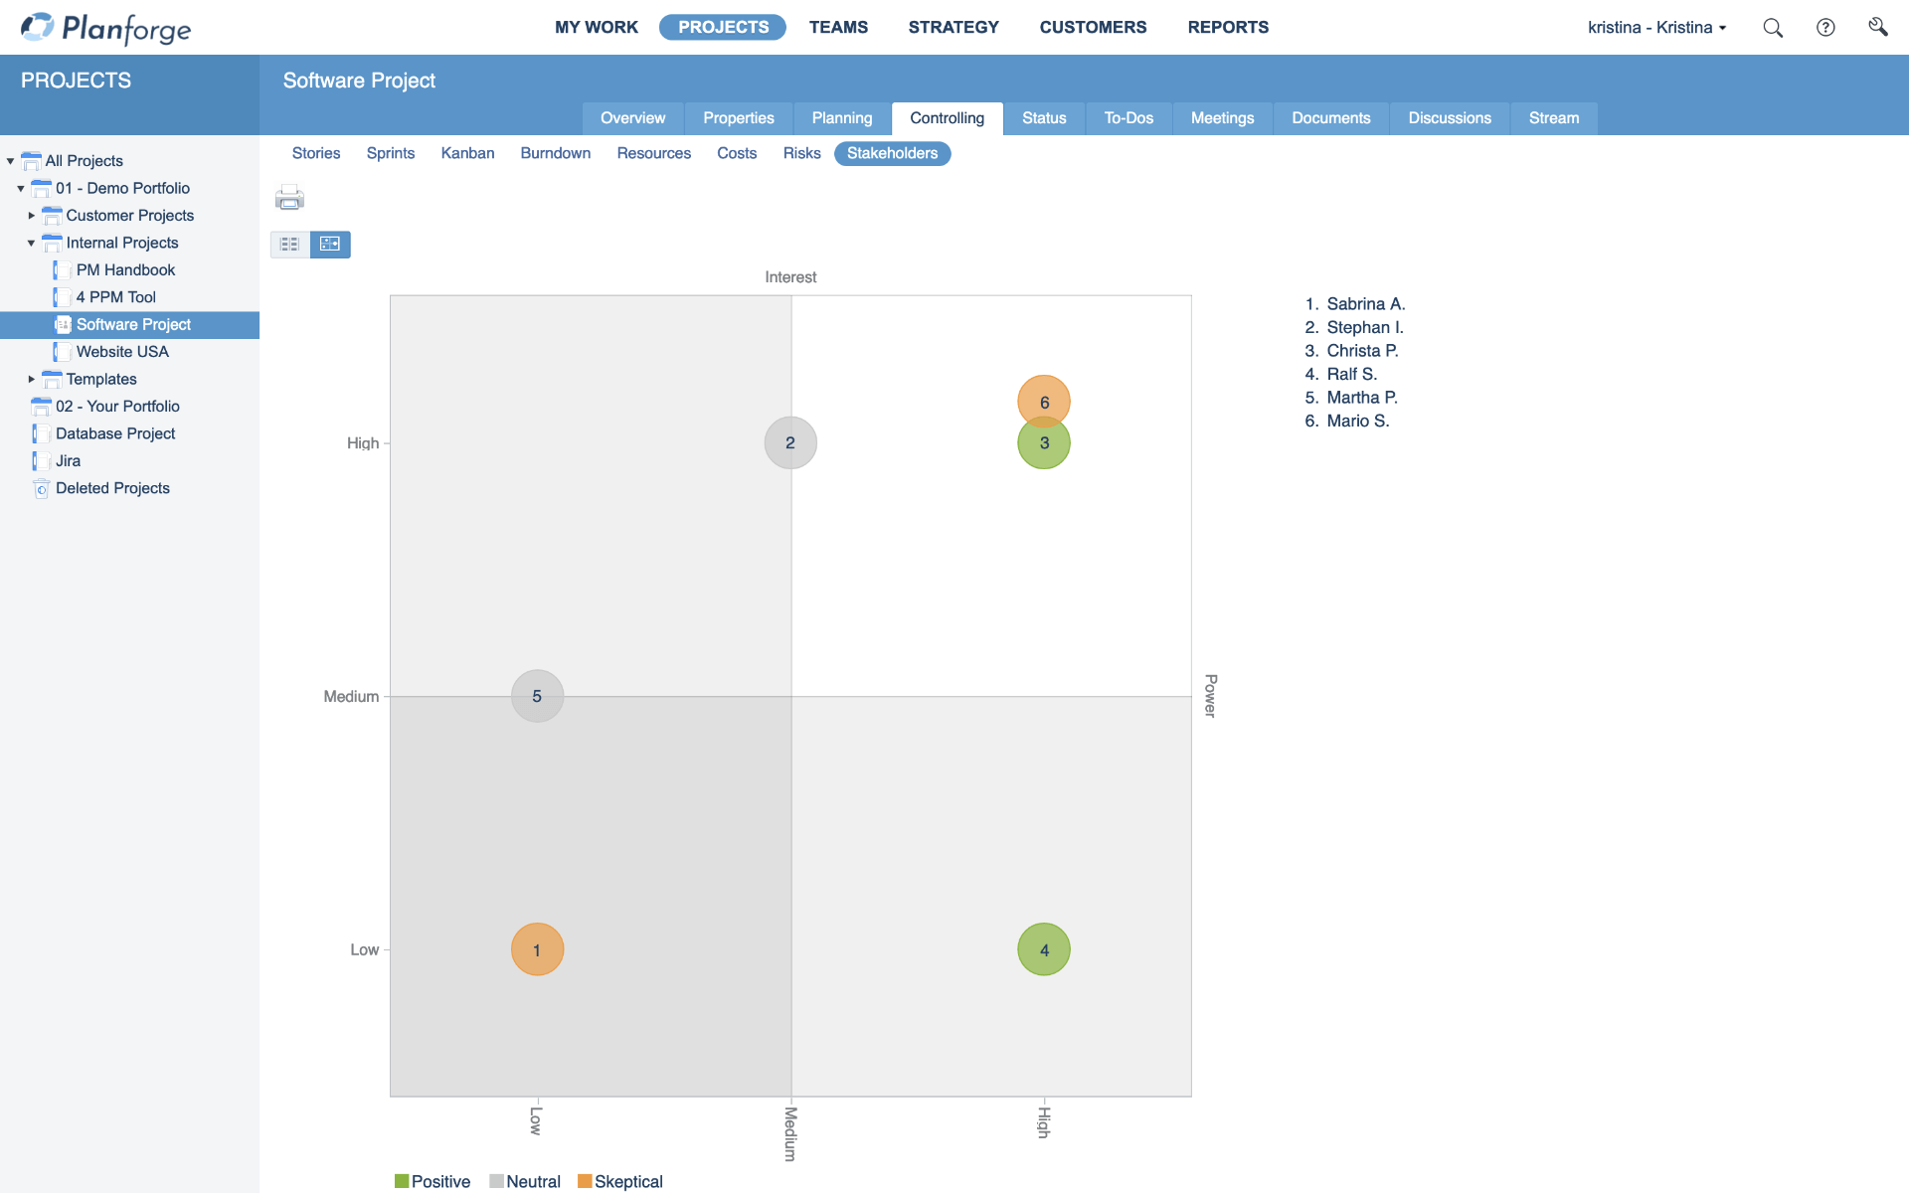Click Sabrina A. in stakeholder list
The height and width of the screenshot is (1193, 1909).
tap(1365, 304)
